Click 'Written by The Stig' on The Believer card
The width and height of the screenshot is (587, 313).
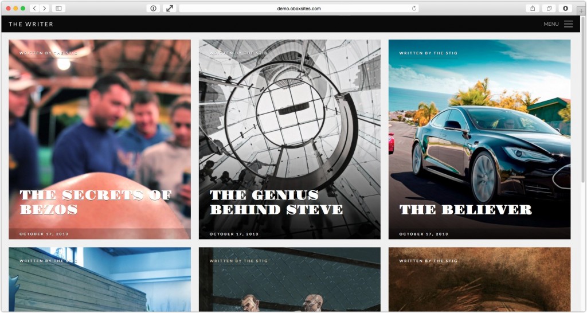(x=428, y=53)
